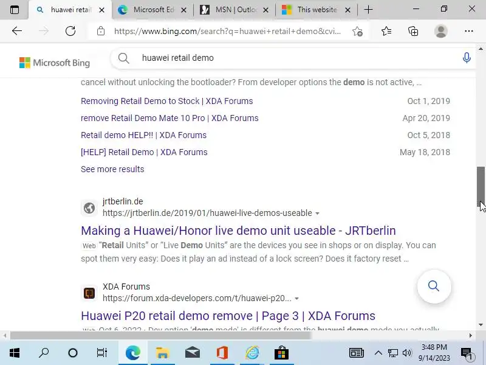Screen dimensions: 486x365
Task: Expand jrtberlin.de URL dropdown arrow
Action: point(317,214)
